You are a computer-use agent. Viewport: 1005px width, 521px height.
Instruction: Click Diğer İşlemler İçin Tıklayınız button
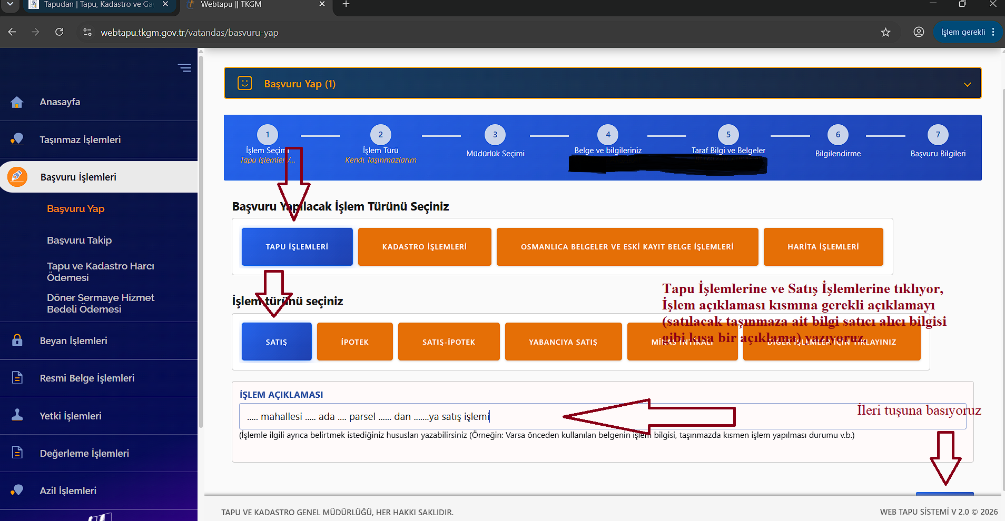tap(832, 342)
